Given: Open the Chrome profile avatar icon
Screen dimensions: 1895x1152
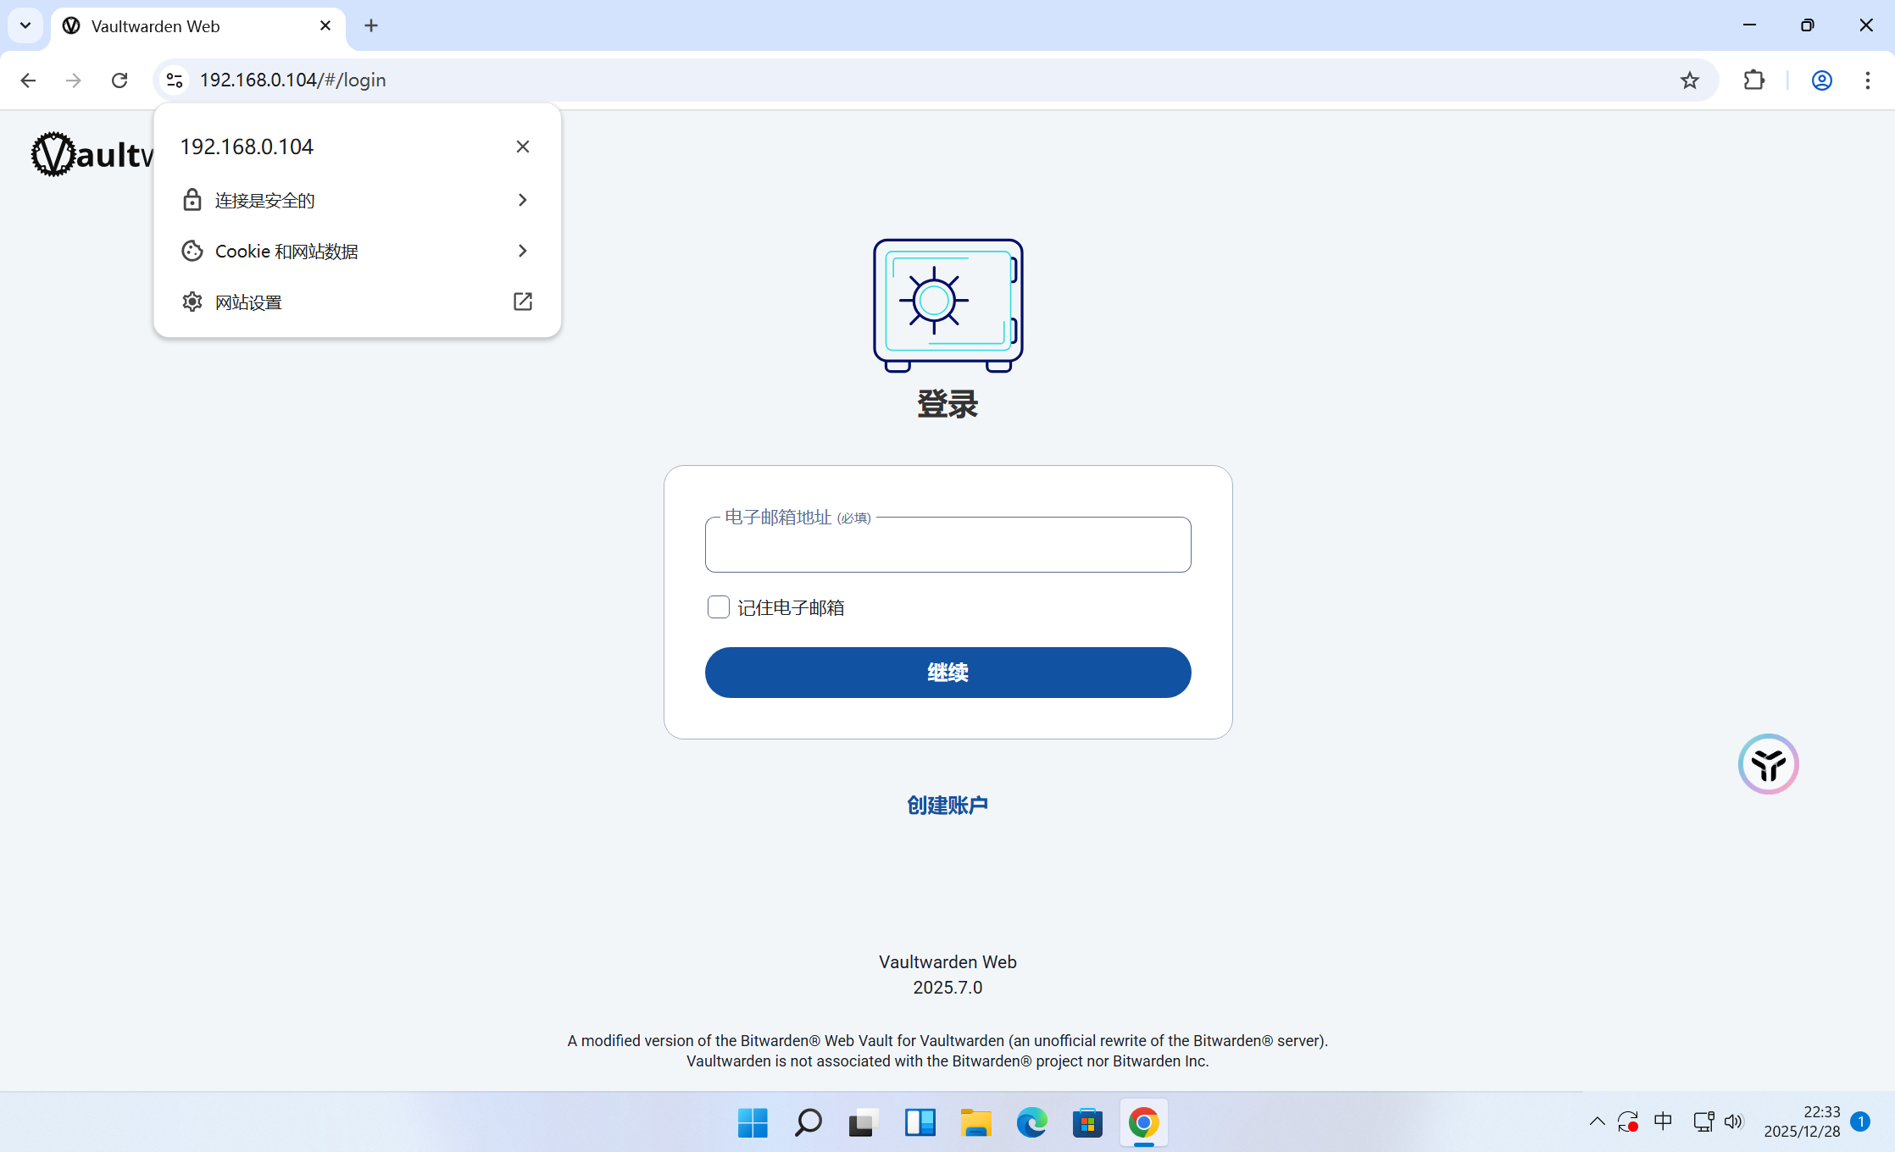Looking at the screenshot, I should pyautogui.click(x=1821, y=80).
